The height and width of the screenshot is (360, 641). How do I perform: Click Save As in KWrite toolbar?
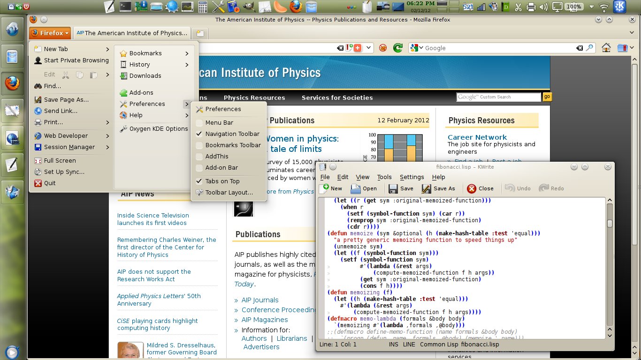click(x=438, y=188)
